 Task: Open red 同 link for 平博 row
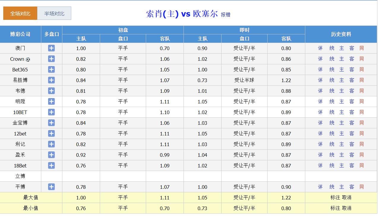[362, 187]
